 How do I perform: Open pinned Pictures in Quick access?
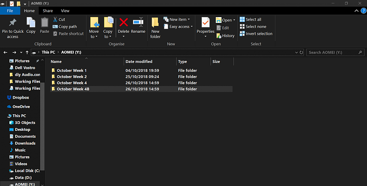tap(22, 61)
